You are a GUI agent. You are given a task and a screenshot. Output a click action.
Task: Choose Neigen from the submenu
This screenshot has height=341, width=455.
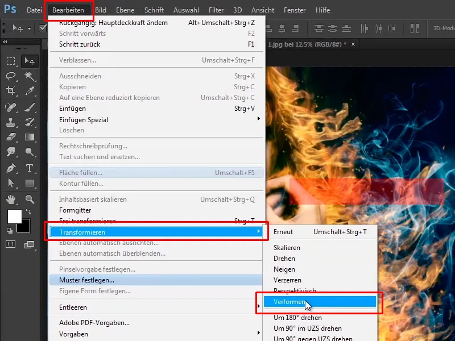pos(320,269)
